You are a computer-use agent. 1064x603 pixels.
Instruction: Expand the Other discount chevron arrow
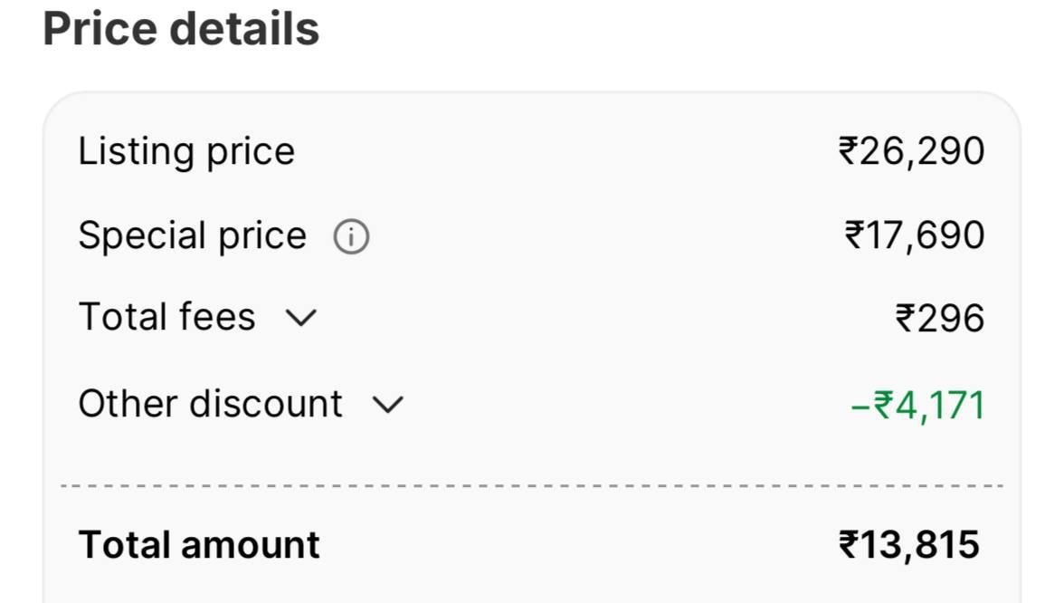coord(388,405)
